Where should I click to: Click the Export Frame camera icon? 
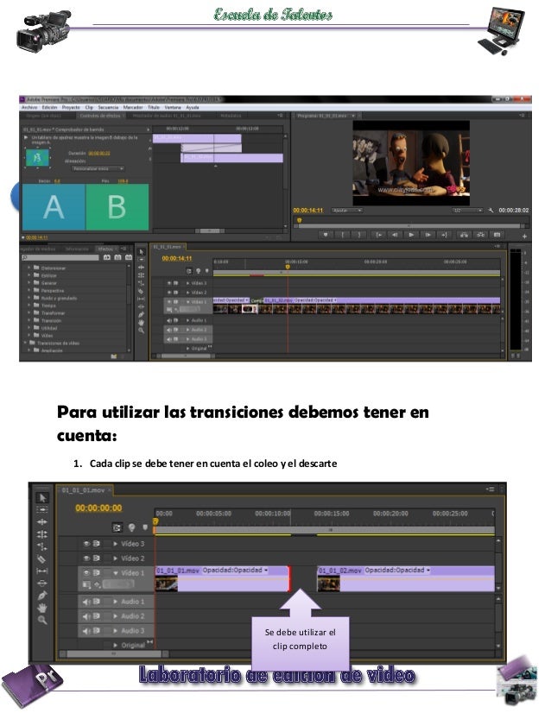497,235
